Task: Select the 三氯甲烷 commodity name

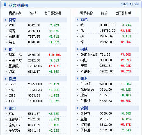Action: (x=15, y=60)
